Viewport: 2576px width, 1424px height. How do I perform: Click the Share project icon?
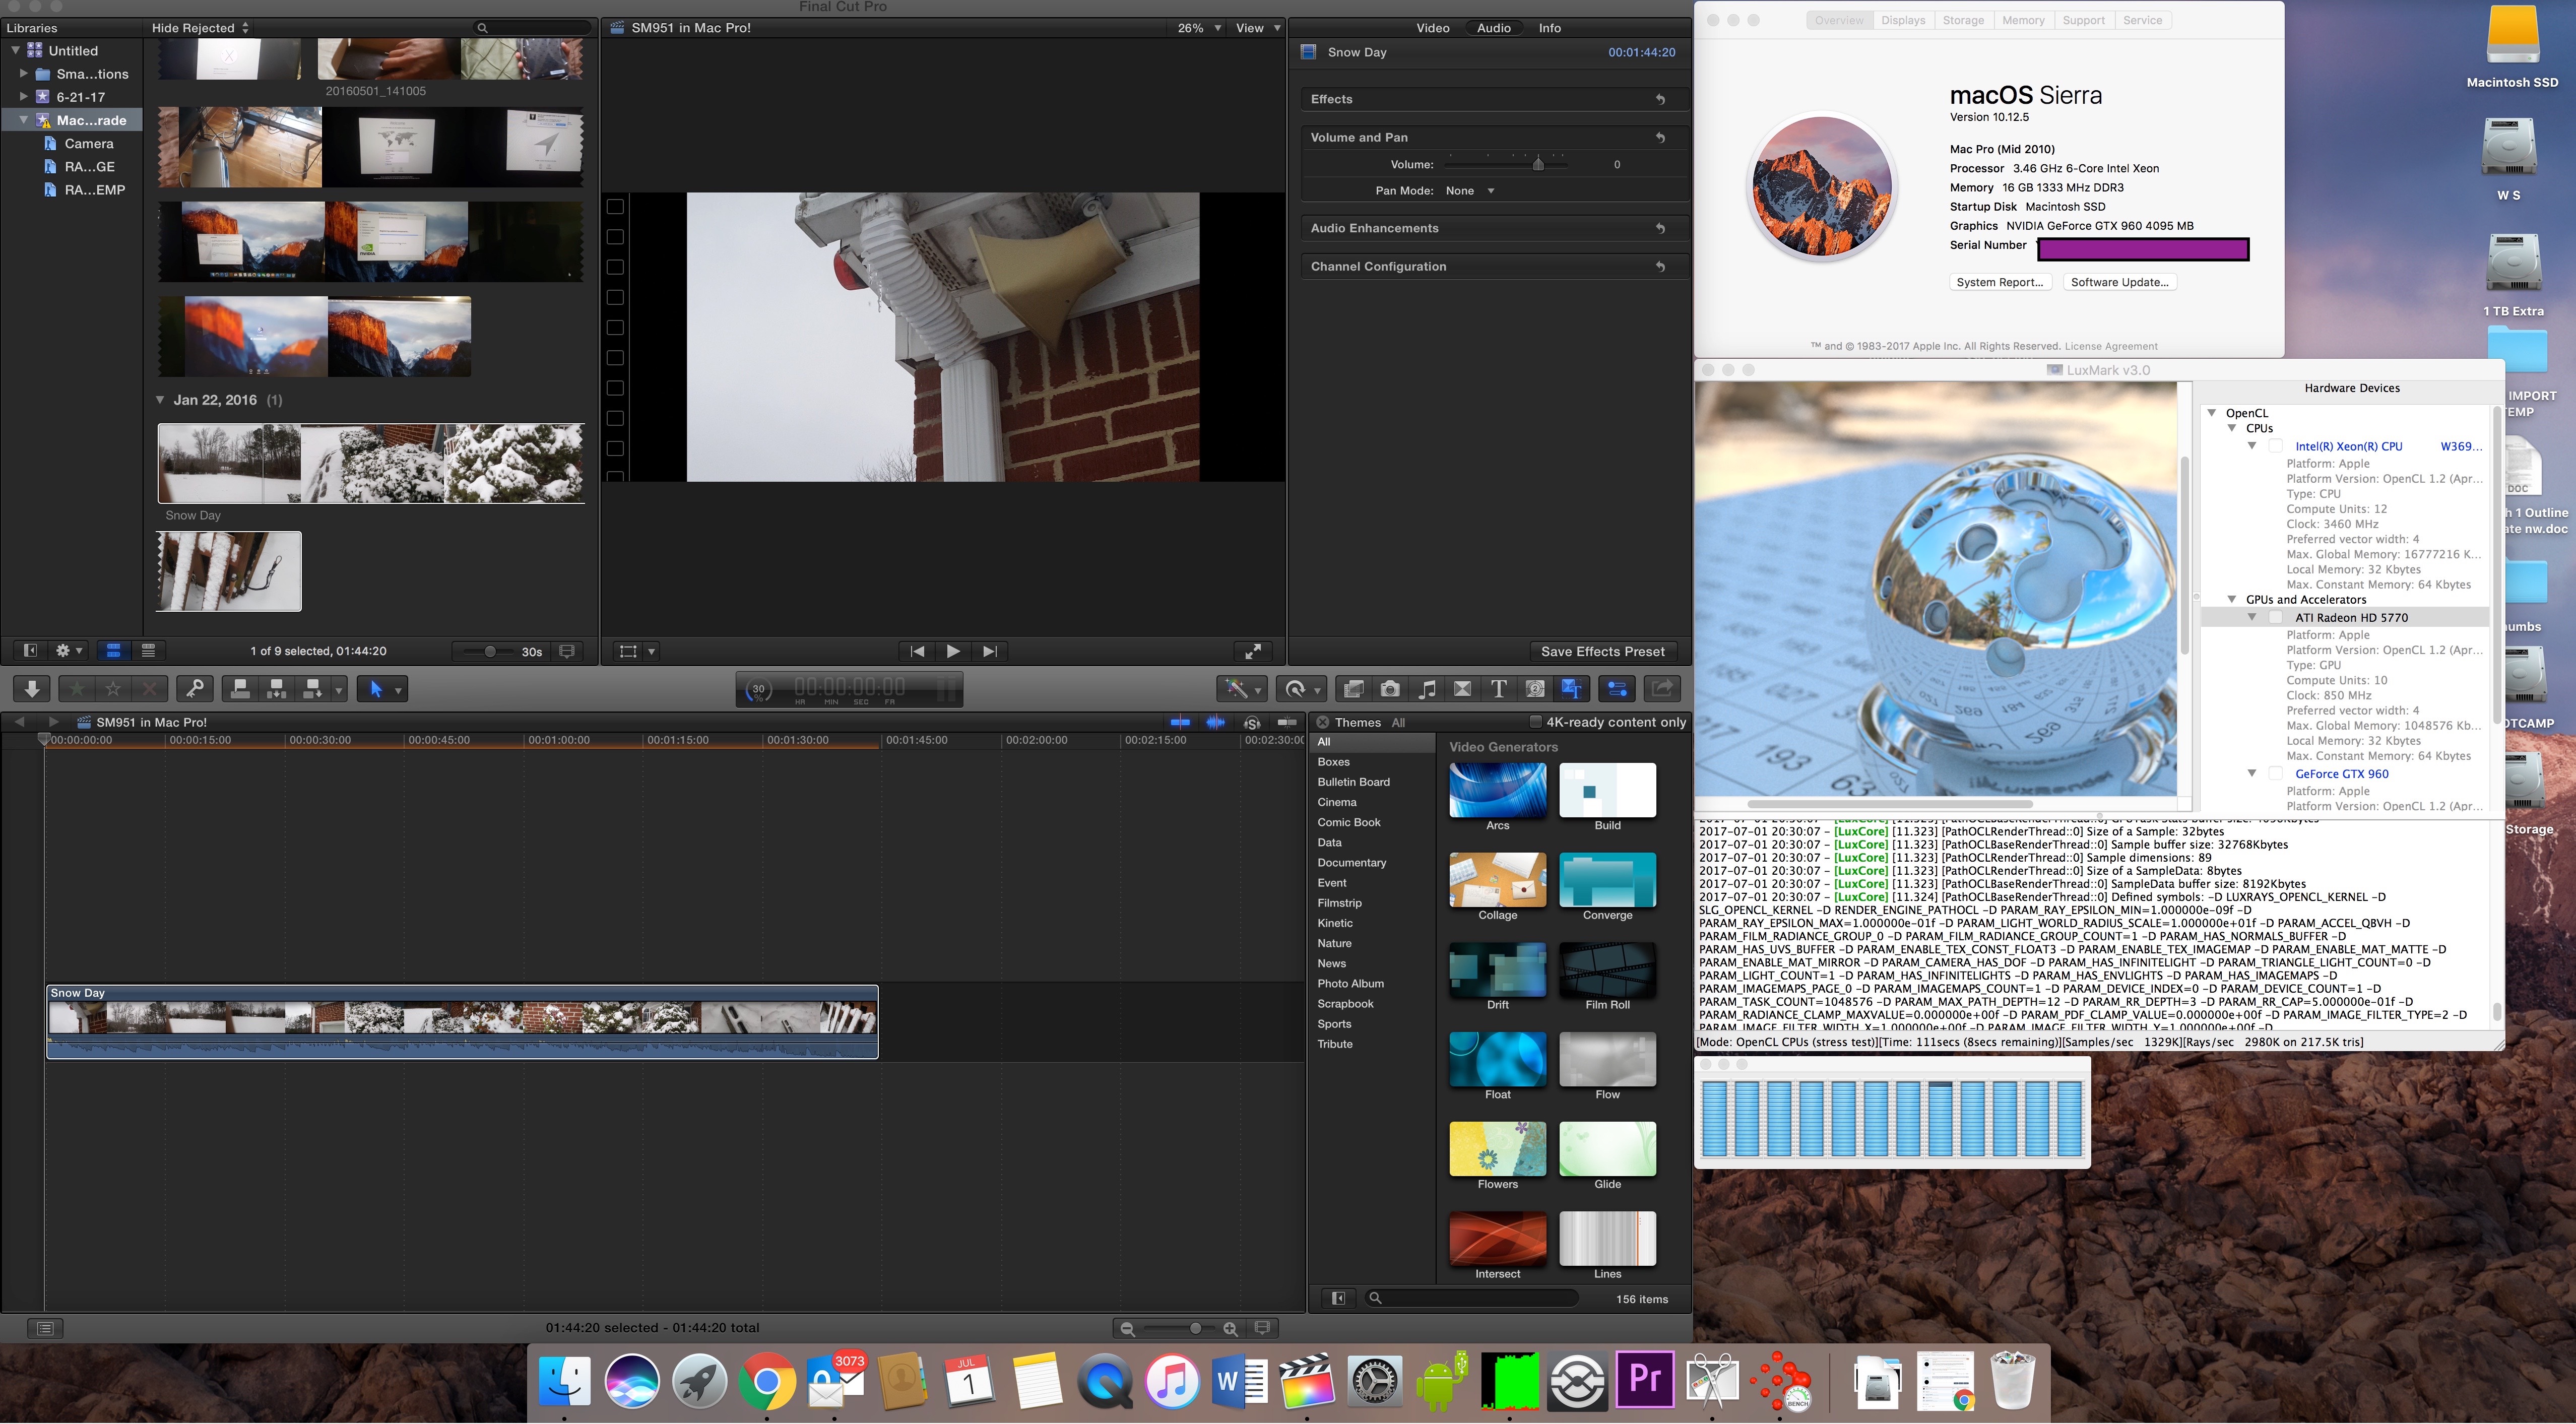(x=1662, y=689)
